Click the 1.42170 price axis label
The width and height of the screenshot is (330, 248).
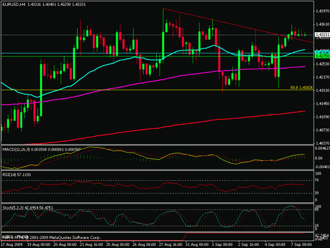click(x=323, y=77)
